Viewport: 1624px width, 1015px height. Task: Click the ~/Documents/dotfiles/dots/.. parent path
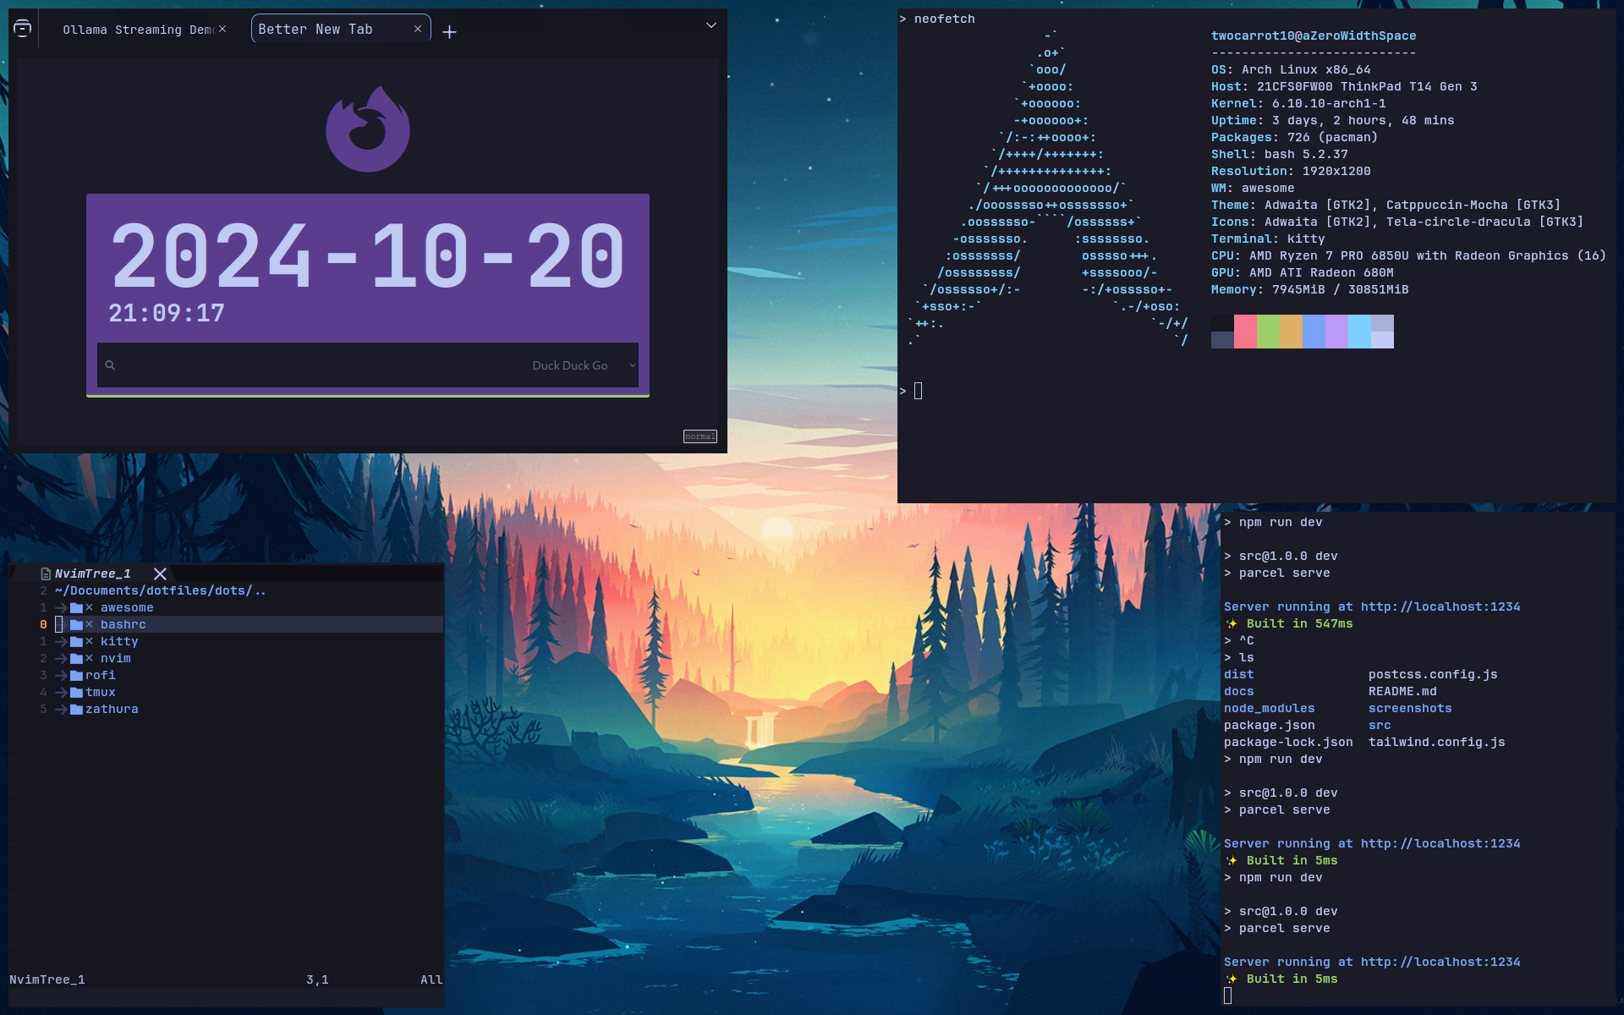160,591
